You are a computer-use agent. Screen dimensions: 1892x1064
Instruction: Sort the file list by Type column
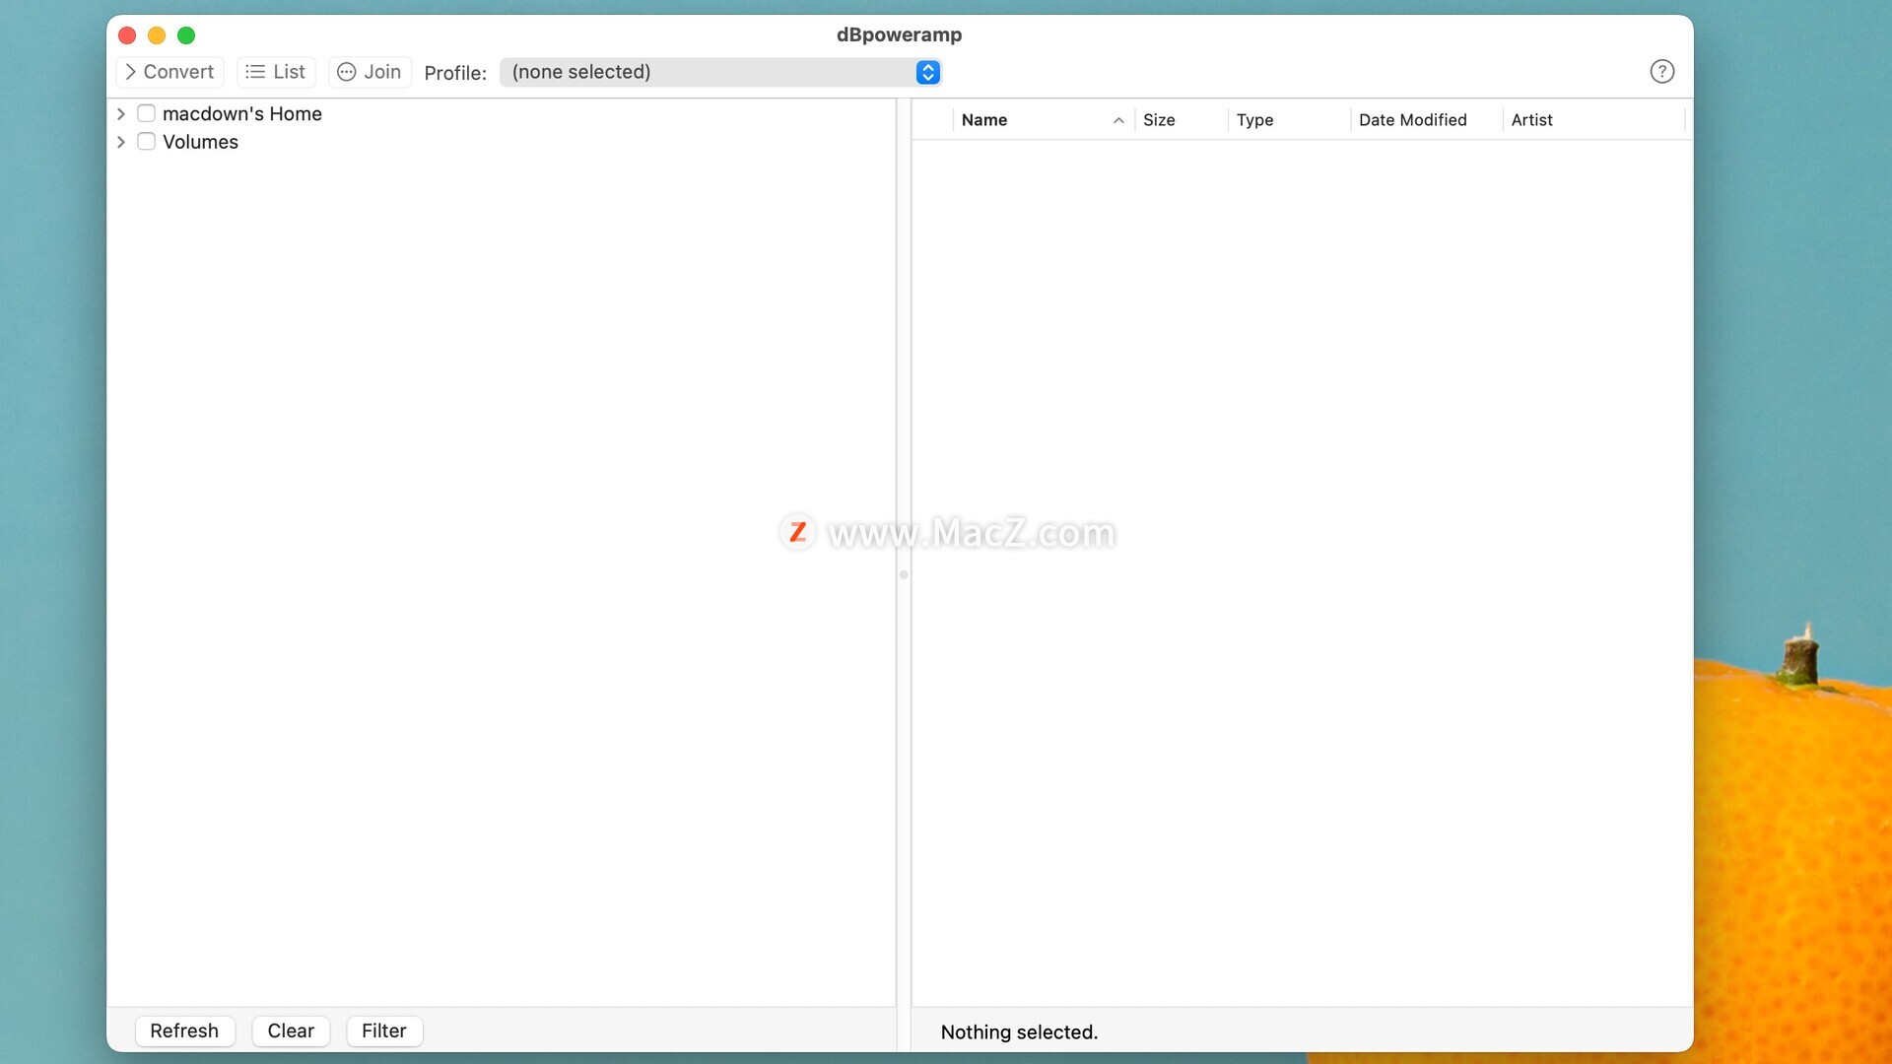pyautogui.click(x=1288, y=120)
